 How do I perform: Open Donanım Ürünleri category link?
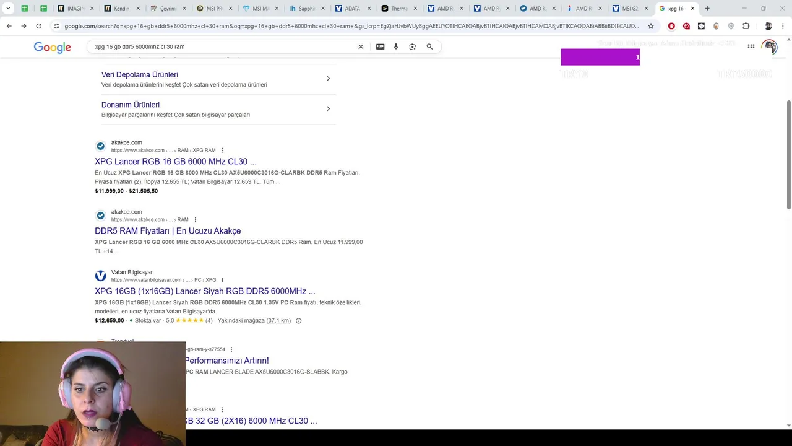(x=131, y=105)
